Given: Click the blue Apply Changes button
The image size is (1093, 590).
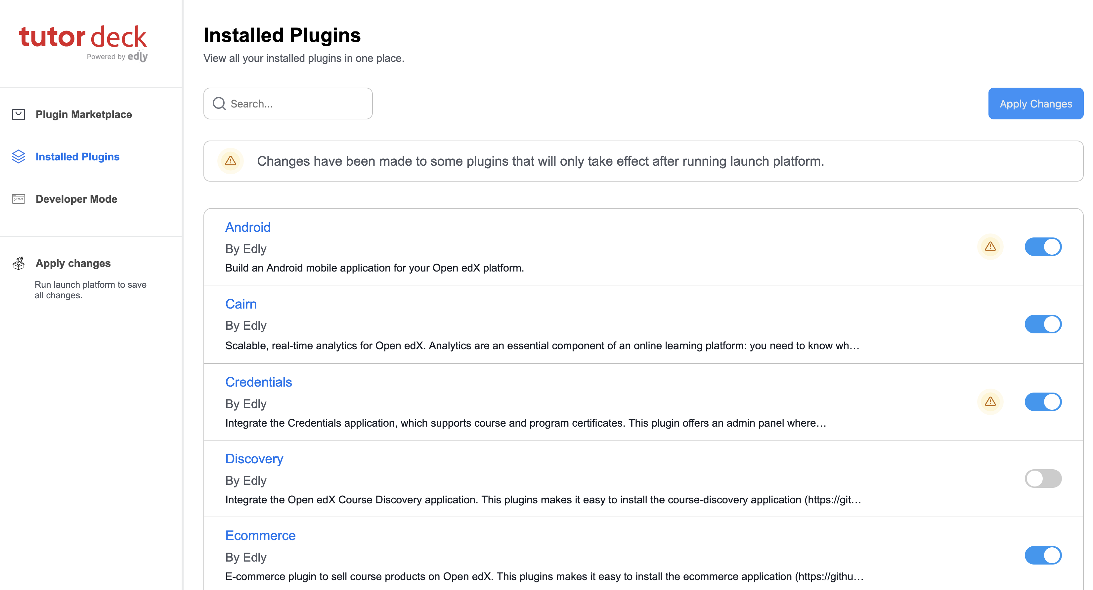Looking at the screenshot, I should pos(1036,104).
